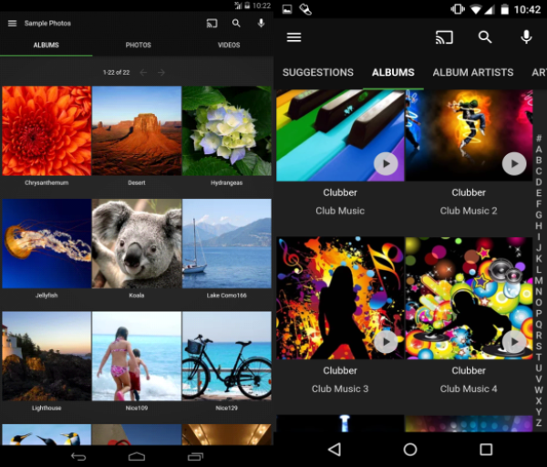Open the hamburger menu in Sample Photos
Screen dimensions: 547x467
tap(12, 23)
